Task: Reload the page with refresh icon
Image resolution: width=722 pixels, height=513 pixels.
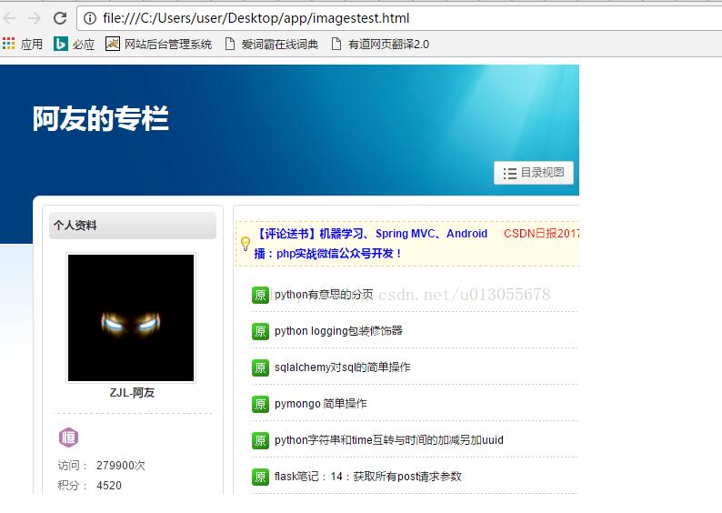Action: tap(60, 18)
